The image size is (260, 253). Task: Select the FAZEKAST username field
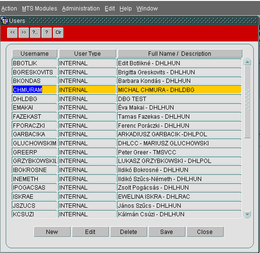point(34,117)
